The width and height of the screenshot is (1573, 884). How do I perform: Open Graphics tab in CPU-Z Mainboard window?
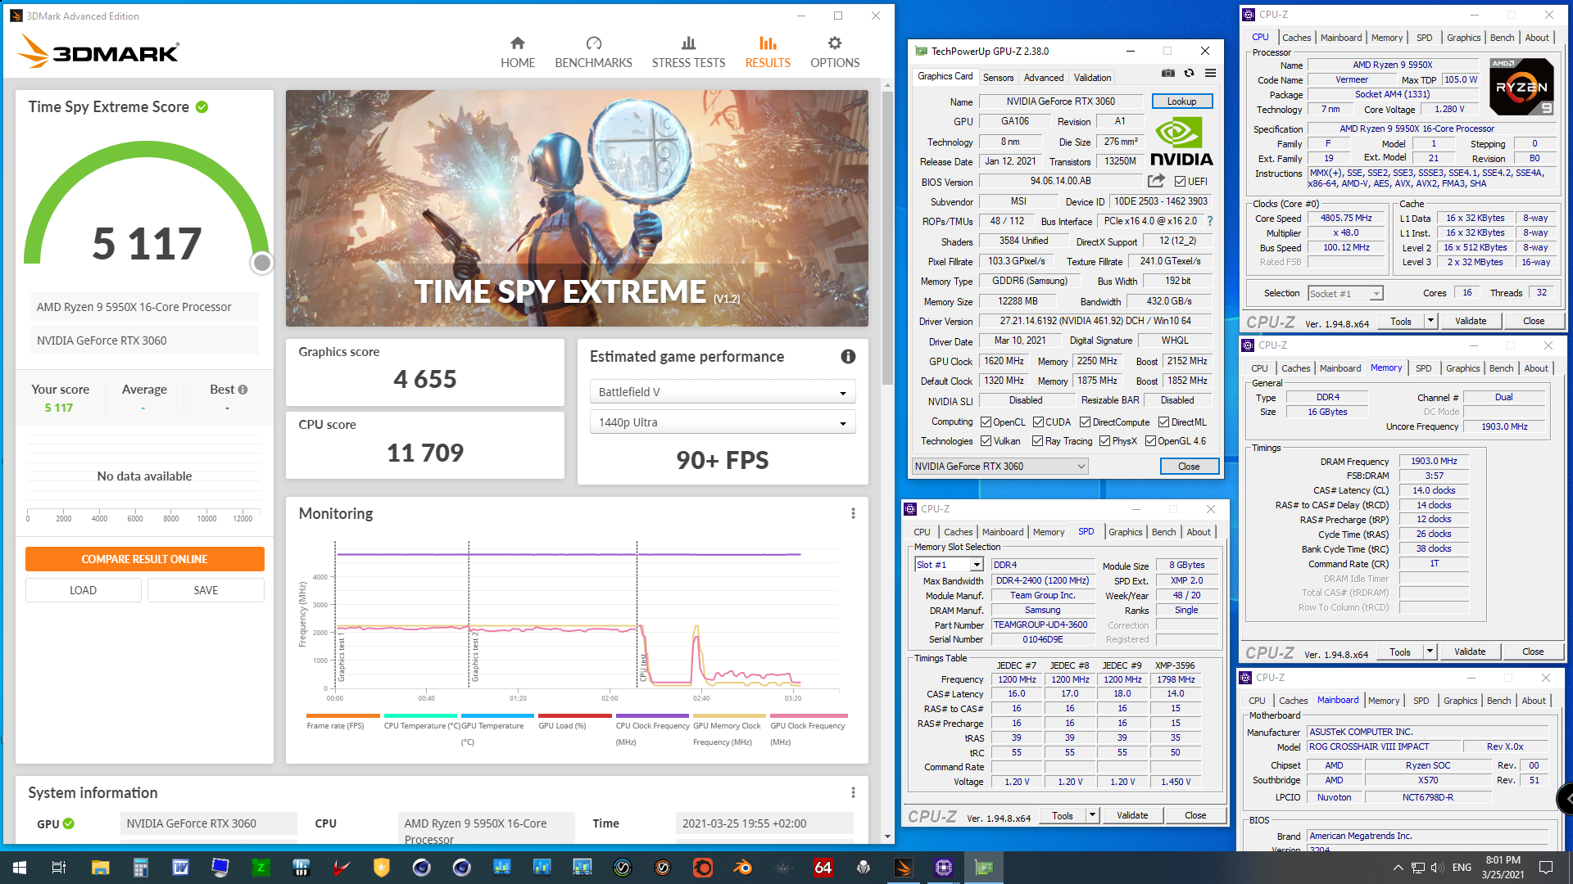click(1460, 701)
